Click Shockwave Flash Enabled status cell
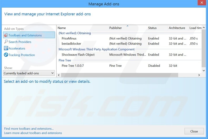 (153, 54)
